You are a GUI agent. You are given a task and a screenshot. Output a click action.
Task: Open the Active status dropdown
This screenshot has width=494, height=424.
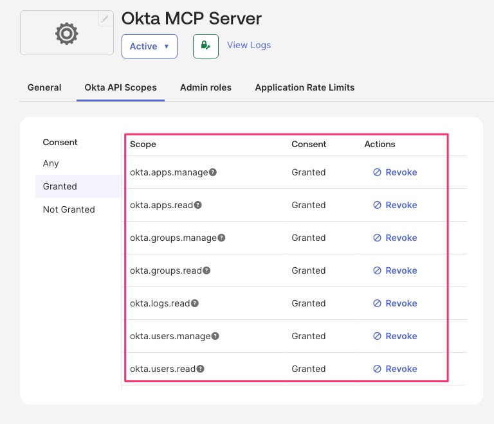149,46
